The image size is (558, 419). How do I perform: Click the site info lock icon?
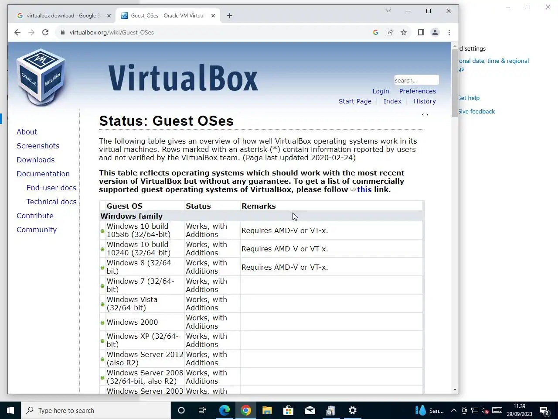[x=63, y=32]
